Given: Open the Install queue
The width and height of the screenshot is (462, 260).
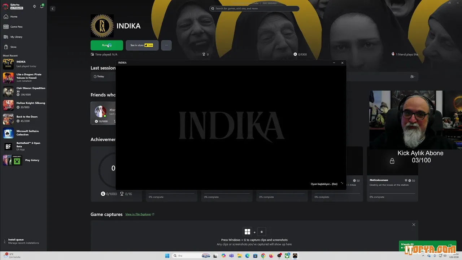Looking at the screenshot, I should (23, 241).
